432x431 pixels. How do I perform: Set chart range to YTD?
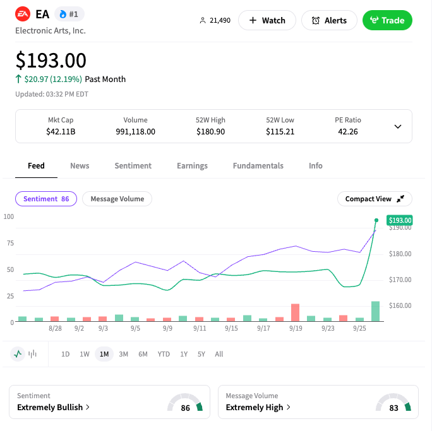click(164, 354)
